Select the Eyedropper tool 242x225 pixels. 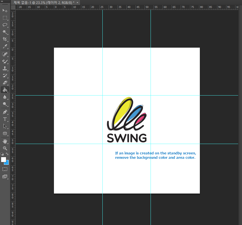(5, 47)
